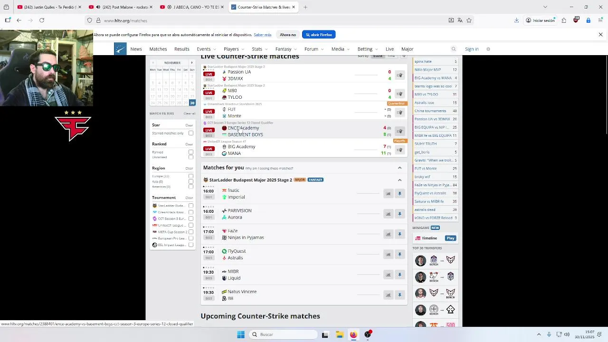Open stats icon for FaZe vs Ninjas in Pyjamas
Viewport: 608px width, 342px height.
point(388,234)
